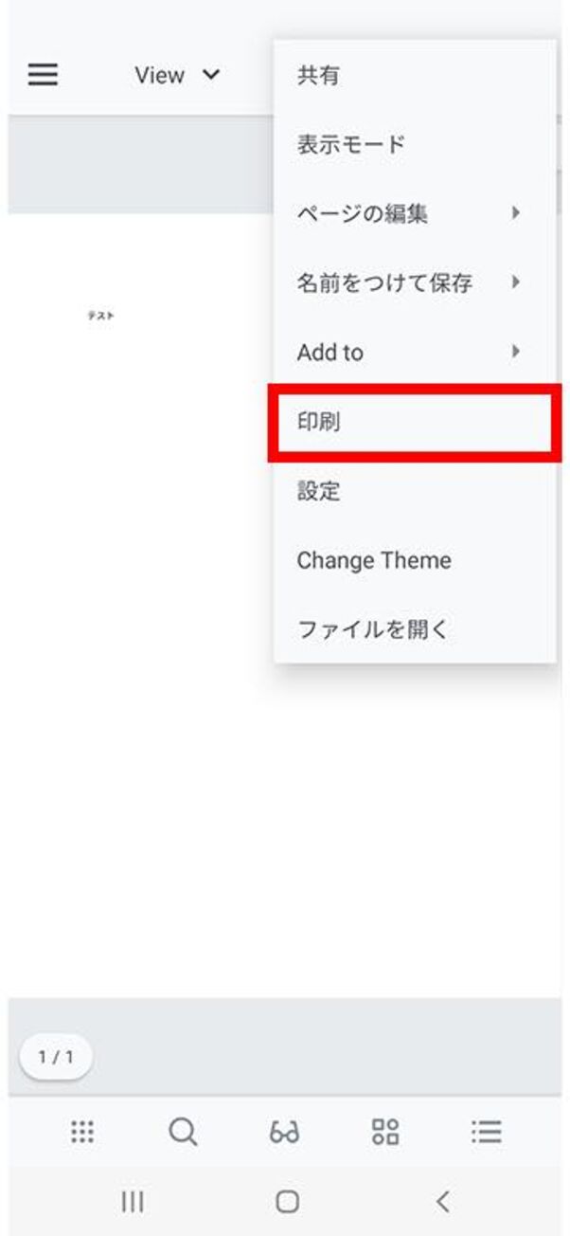The image size is (570, 1236).
Task: Tap the Android recent apps button
Action: tap(133, 1202)
